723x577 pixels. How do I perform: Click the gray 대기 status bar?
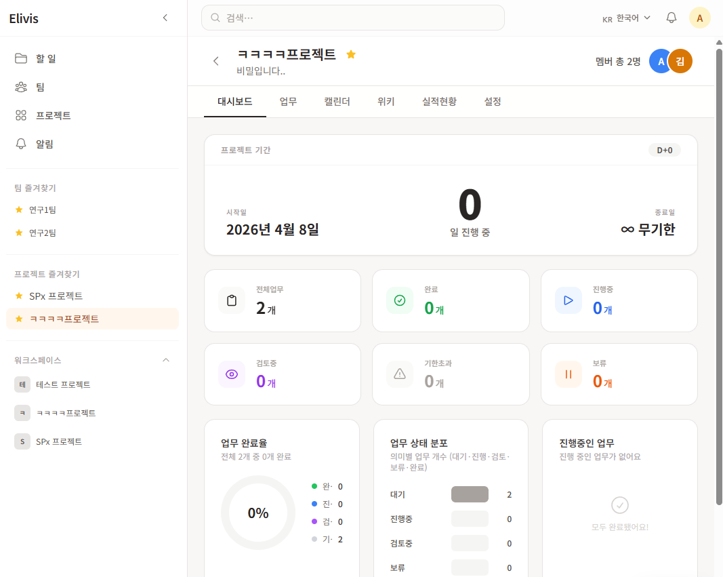470,494
